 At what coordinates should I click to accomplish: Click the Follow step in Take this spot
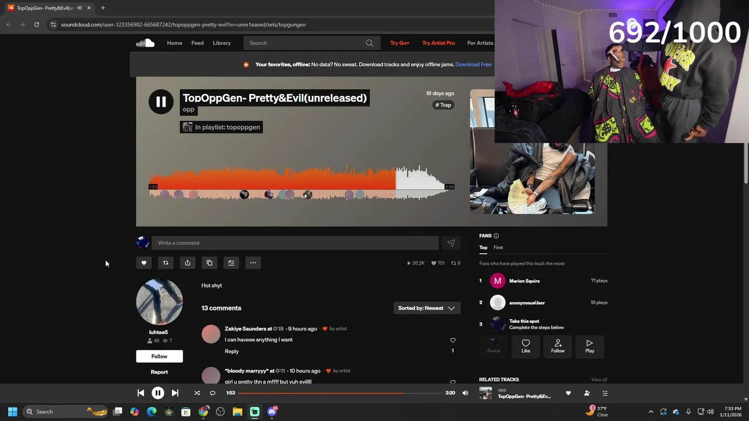(558, 346)
